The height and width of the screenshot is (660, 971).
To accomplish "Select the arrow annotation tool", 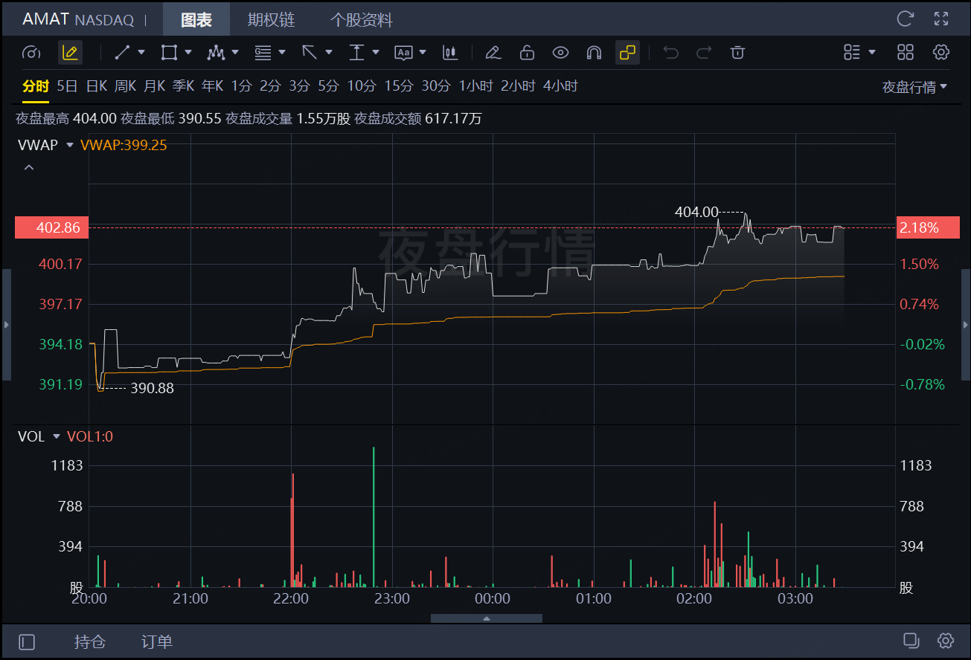I will coord(310,53).
